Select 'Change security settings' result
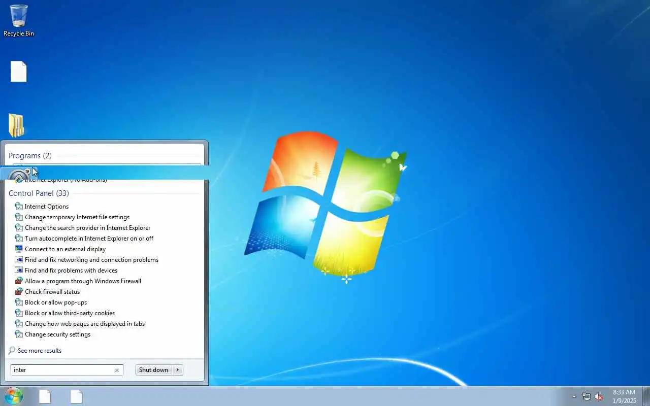This screenshot has width=650, height=406. click(57, 334)
